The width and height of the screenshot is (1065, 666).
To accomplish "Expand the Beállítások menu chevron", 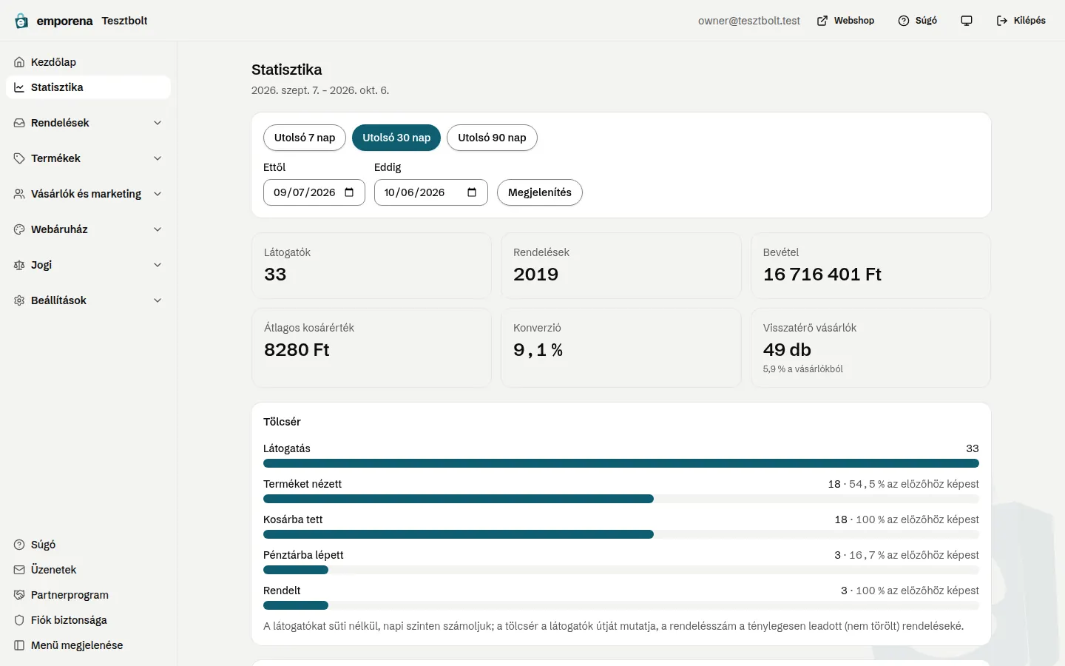I will pos(158,300).
